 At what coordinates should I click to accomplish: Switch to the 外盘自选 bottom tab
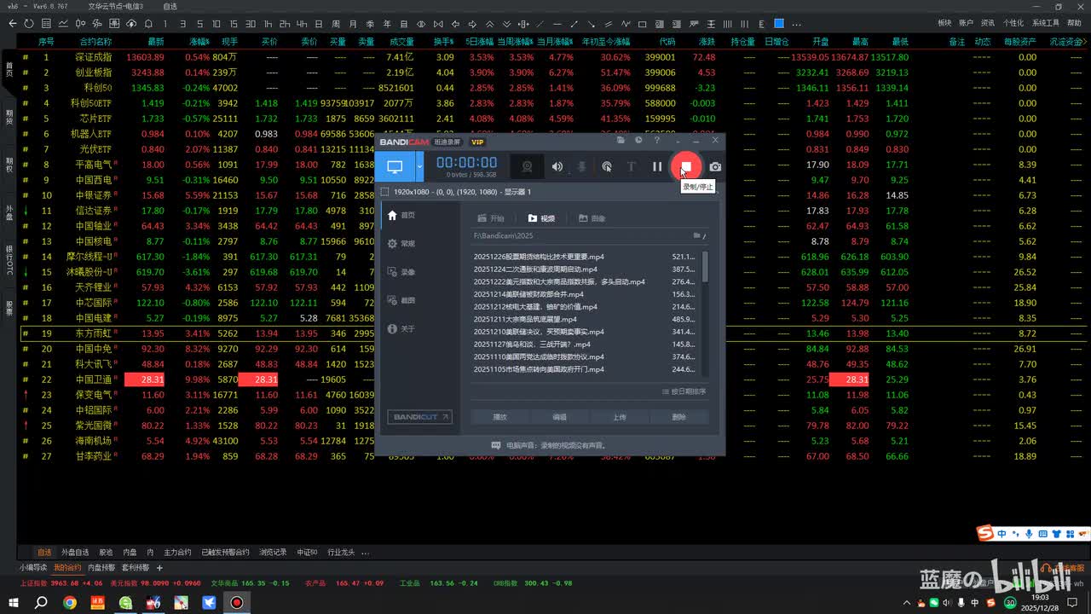tap(75, 553)
